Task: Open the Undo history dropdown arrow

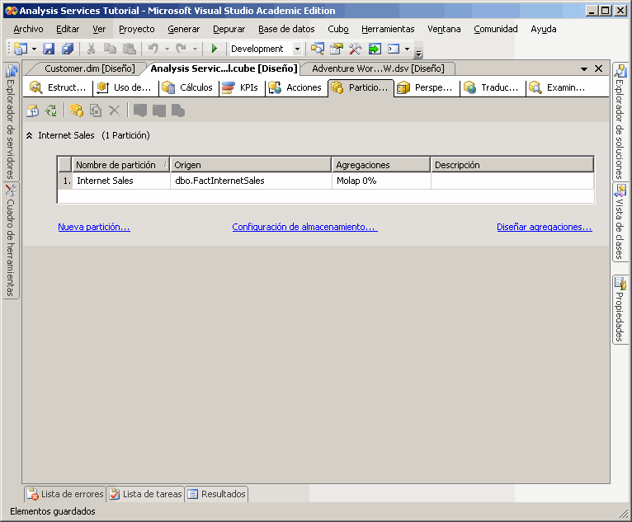Action: click(167, 49)
